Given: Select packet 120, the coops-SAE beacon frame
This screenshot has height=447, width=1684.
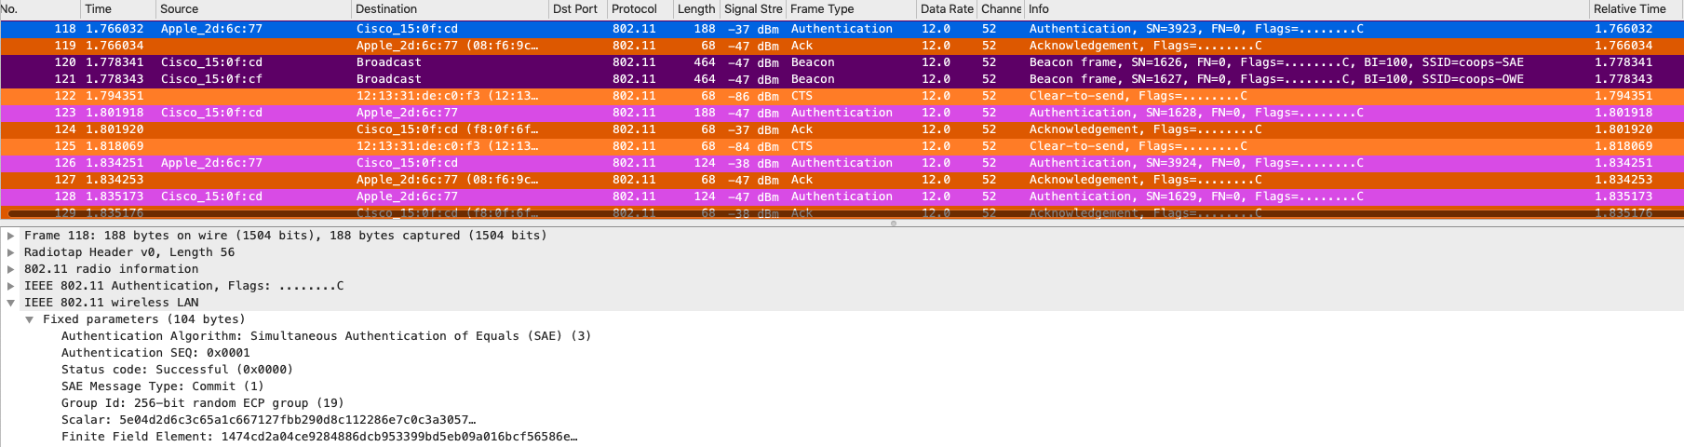Looking at the screenshot, I should 838,62.
